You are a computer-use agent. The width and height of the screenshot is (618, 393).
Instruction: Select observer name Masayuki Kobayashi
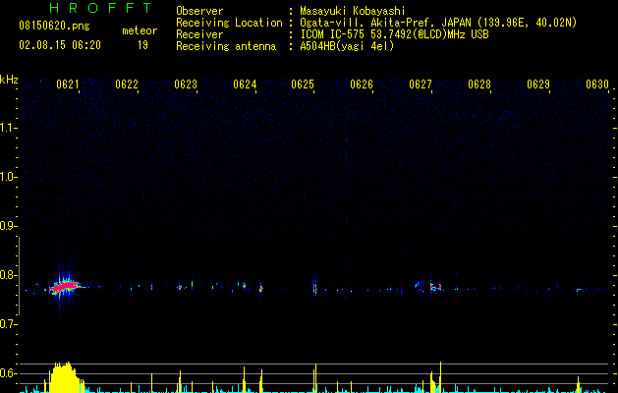click(353, 11)
